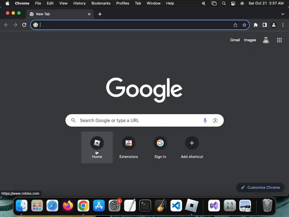Open the Google apps grid
Image resolution: width=289 pixels, height=217 pixels.
click(x=279, y=40)
